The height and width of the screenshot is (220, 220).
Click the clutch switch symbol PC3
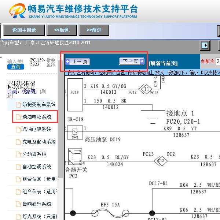(75, 157)
